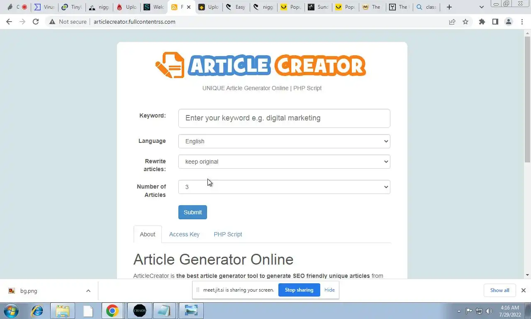Click the Chrome taskbar icon

click(x=112, y=311)
